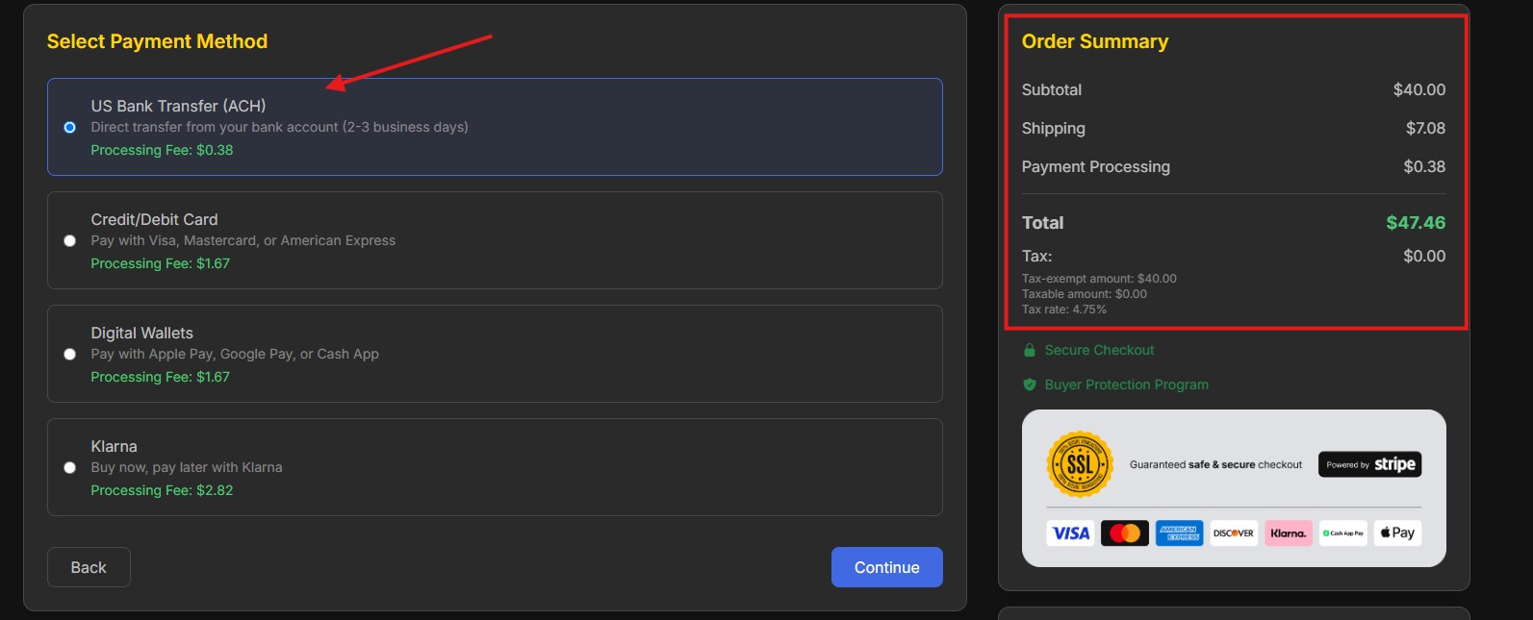Viewport: 1533px width, 620px height.
Task: Select the Credit/Debit Card radio button
Action: tap(69, 240)
